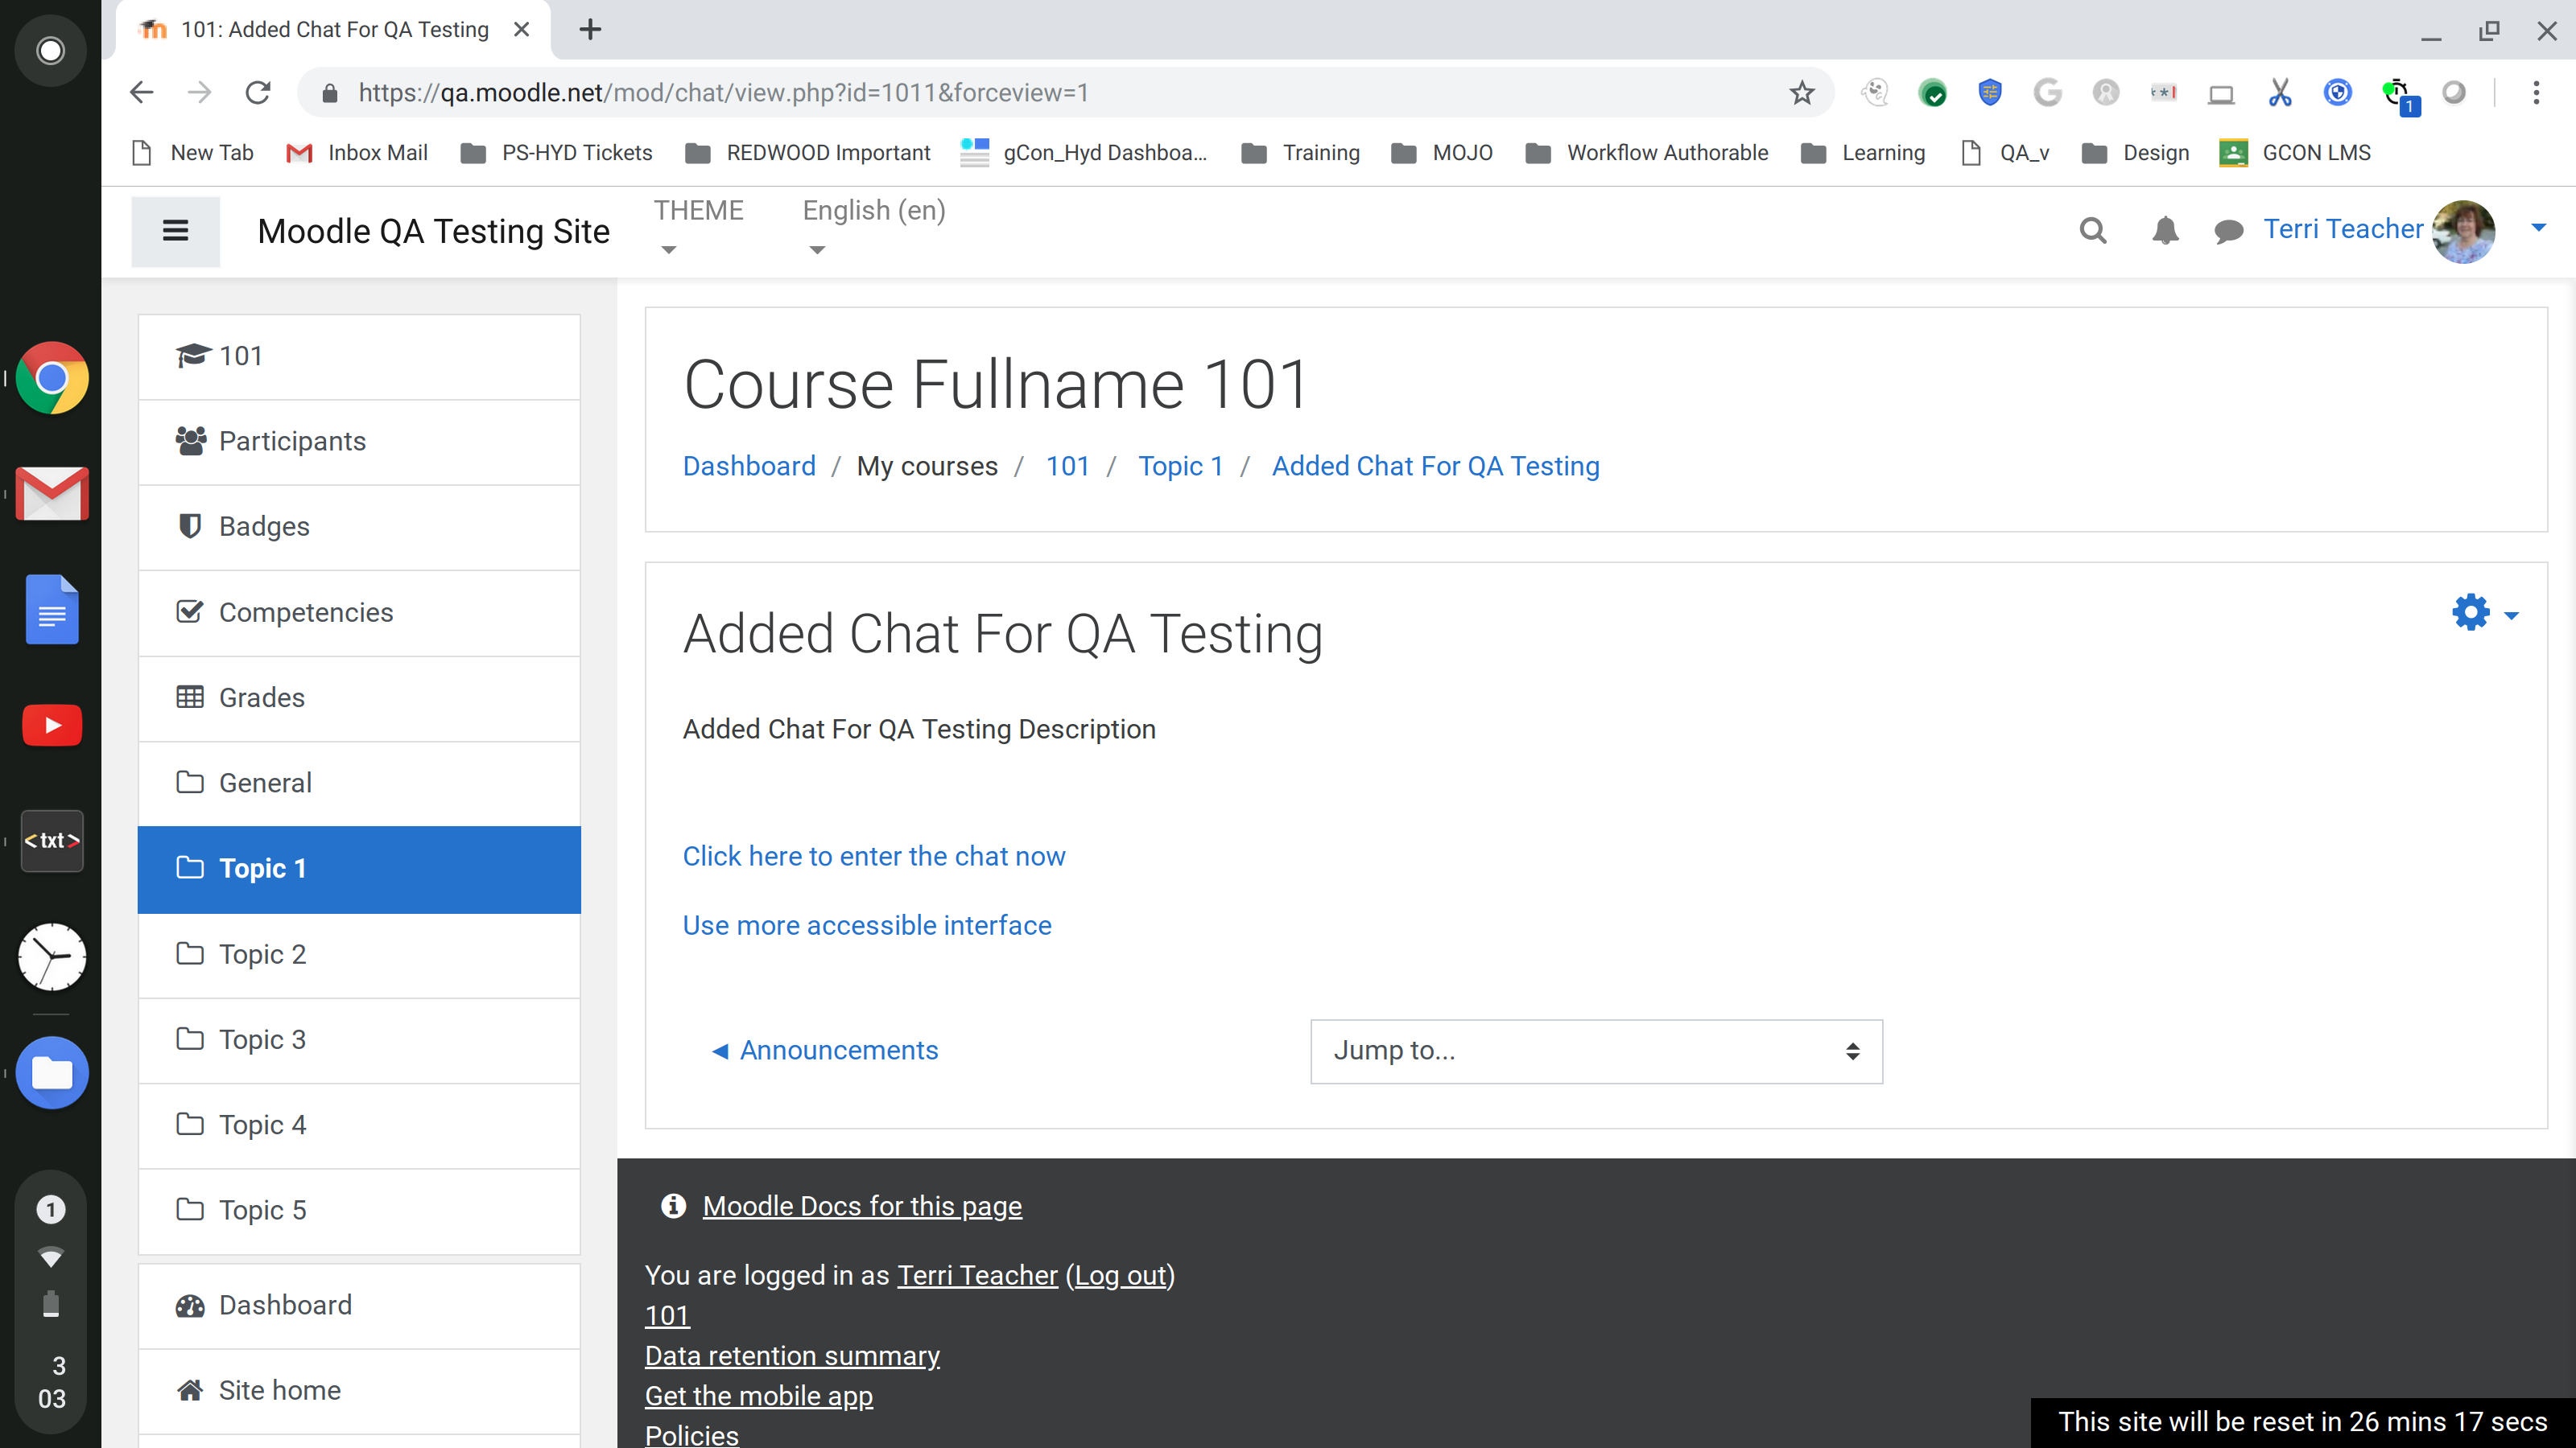Go forward with the browser forward arrow
The image size is (2576, 1448).
200,93
